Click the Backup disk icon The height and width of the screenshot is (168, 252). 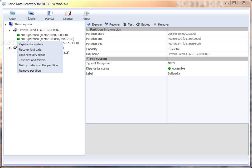point(138,24)
